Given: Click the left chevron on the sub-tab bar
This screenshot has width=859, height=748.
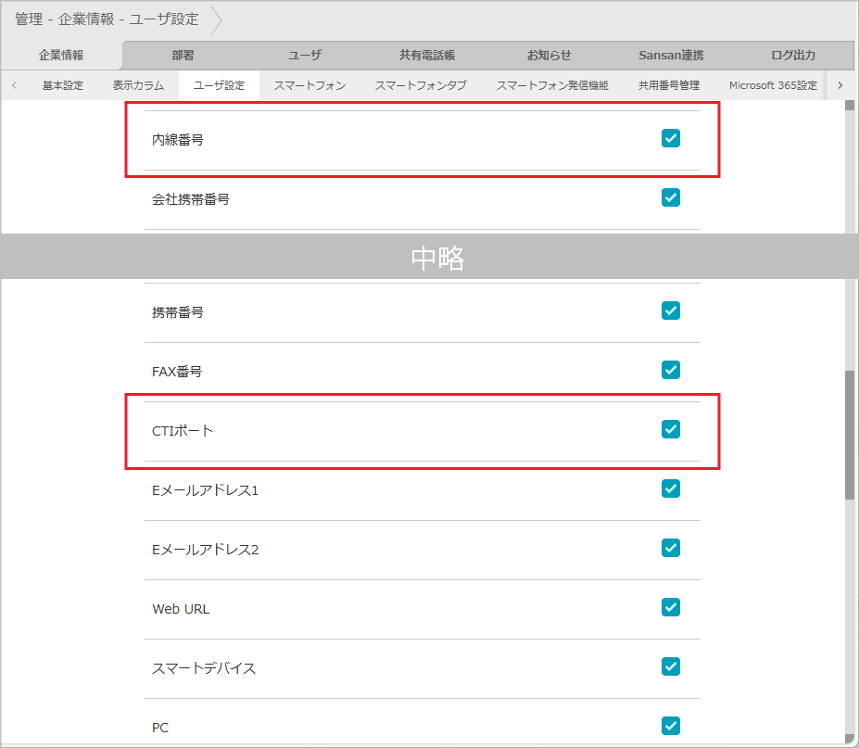Looking at the screenshot, I should coord(13,84).
